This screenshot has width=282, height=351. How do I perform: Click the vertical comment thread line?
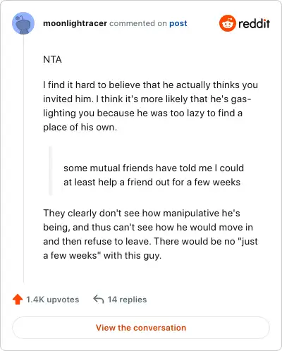tap(23, 159)
